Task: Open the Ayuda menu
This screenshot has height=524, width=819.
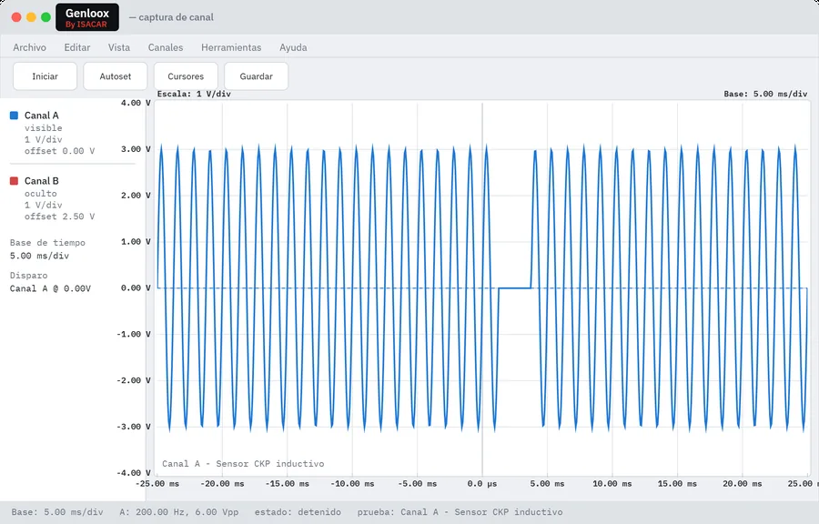Action: (x=293, y=47)
